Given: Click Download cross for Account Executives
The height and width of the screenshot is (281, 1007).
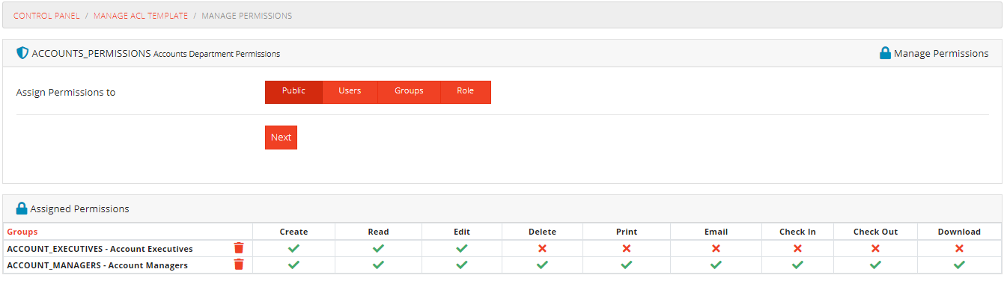Looking at the screenshot, I should [959, 248].
